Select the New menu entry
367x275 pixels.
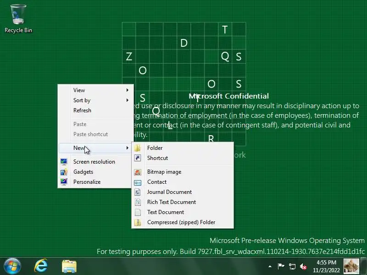click(95, 148)
